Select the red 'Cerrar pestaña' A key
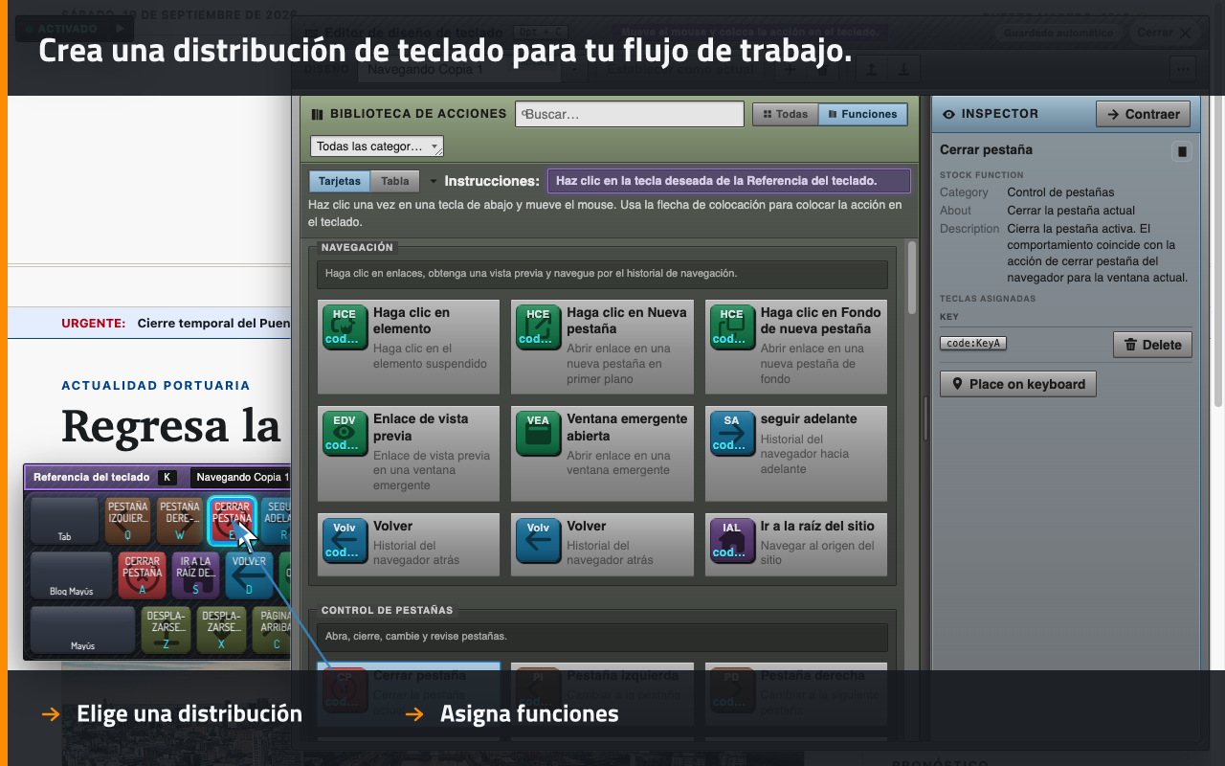Viewport: 1225px width, 766px height. click(x=143, y=575)
